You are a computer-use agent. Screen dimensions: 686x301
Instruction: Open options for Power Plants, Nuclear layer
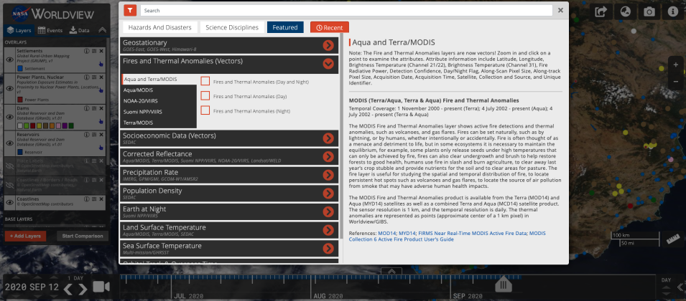(94, 77)
